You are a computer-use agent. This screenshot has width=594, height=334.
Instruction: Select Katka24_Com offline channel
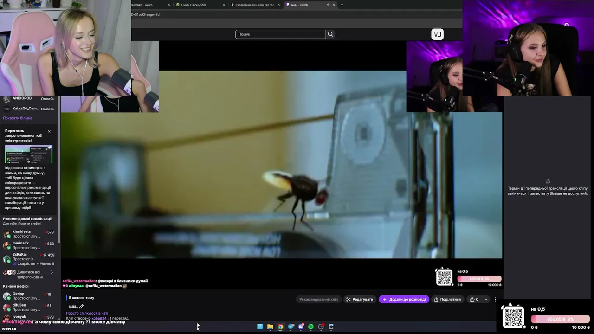tap(28, 109)
